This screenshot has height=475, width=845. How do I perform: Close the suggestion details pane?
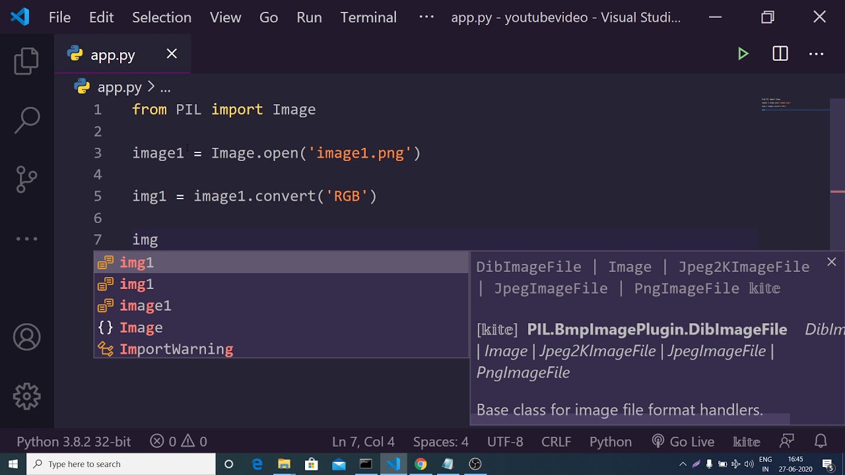[831, 263]
